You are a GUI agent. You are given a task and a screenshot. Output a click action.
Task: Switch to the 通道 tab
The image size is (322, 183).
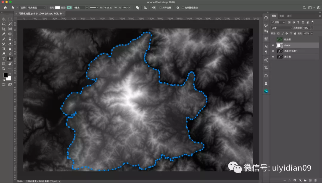click(281, 16)
